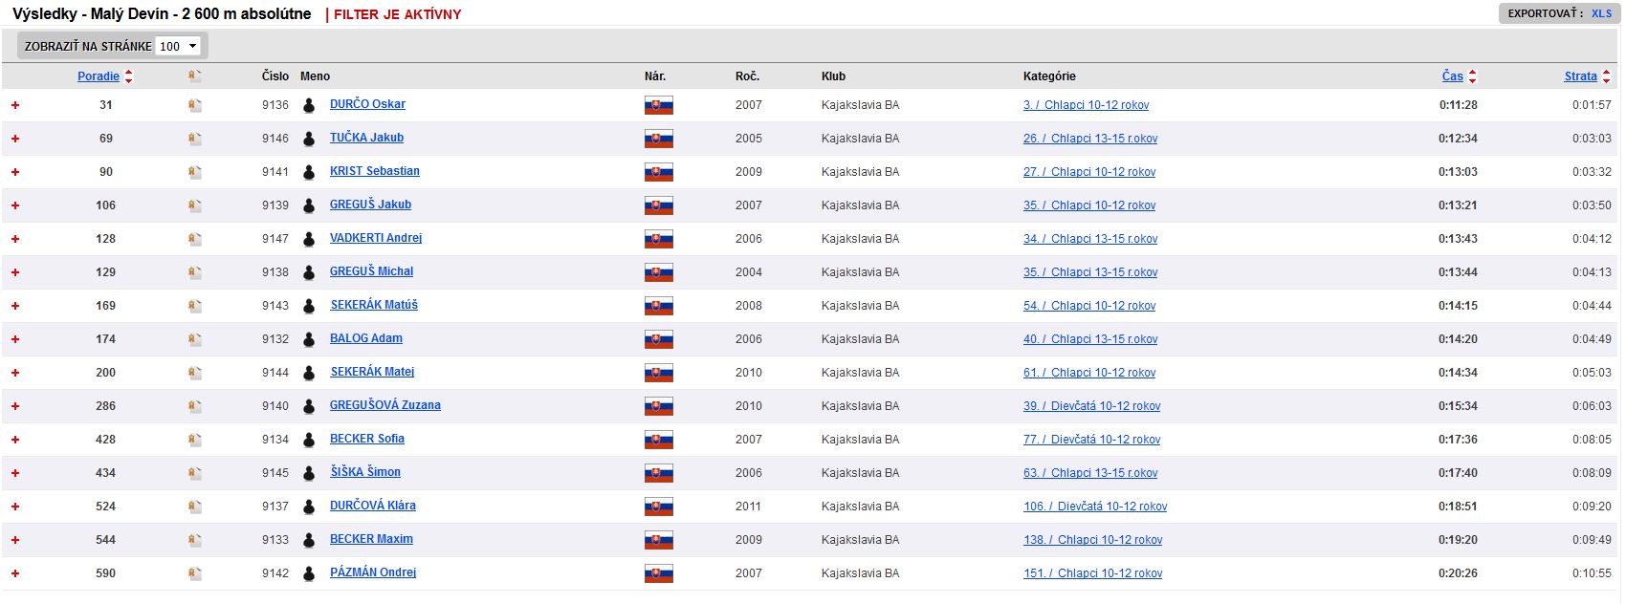
Task: Click Slovak flag in VADKERTI Andrej row
Action: pyautogui.click(x=658, y=239)
